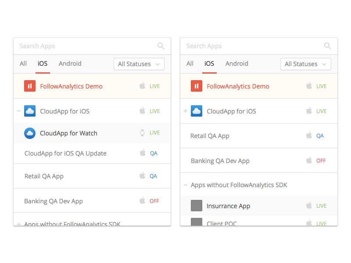351x263 pixels.
Task: Select CloudApp for iOS name in right panel
Action: click(x=232, y=111)
